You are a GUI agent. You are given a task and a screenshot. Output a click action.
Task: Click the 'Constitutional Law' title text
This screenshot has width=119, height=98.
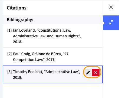[54, 30]
